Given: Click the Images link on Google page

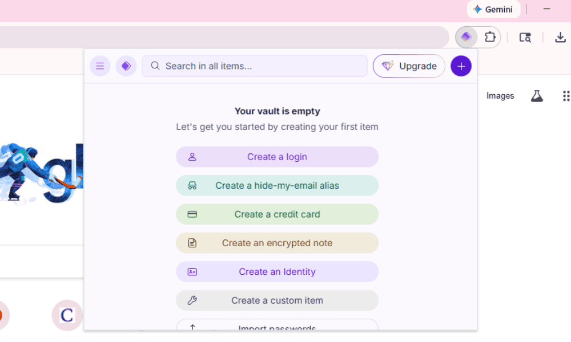Looking at the screenshot, I should pos(500,96).
